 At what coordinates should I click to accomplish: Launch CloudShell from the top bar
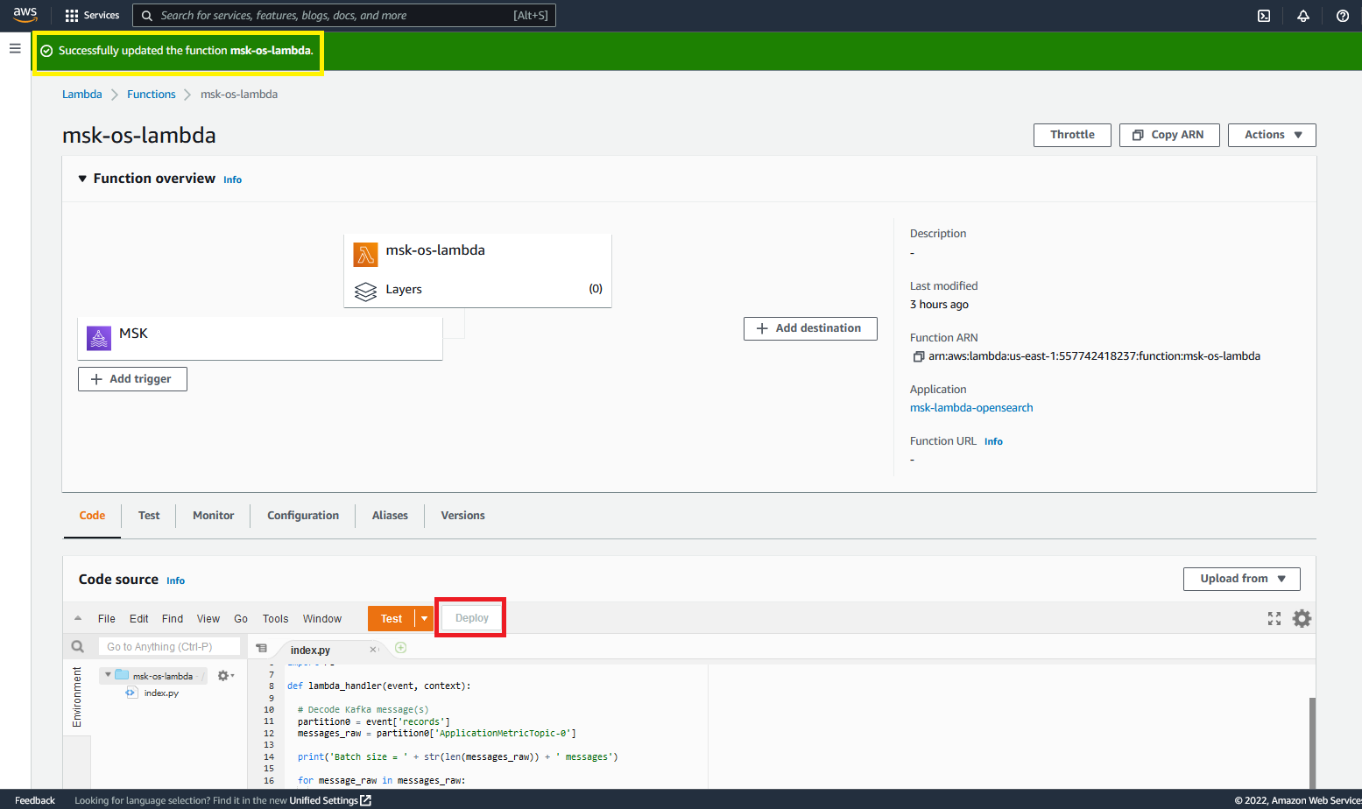click(1264, 16)
